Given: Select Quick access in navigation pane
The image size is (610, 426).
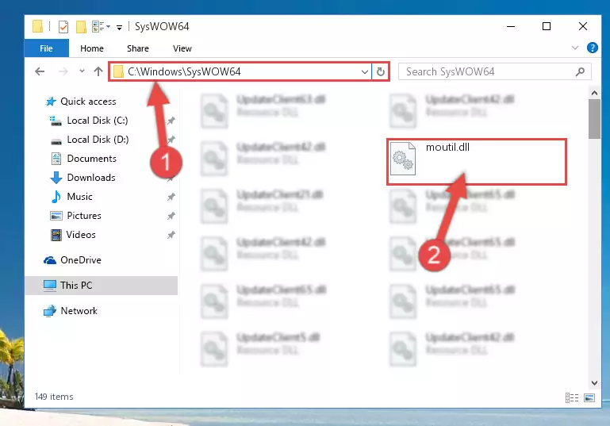Looking at the screenshot, I should 88,102.
